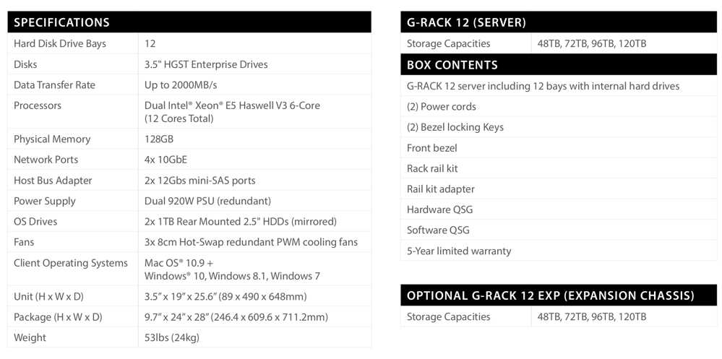Select the Rack rail kit entry
This screenshot has height=359, width=722.
click(432, 168)
